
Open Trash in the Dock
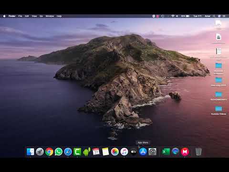pos(198,151)
